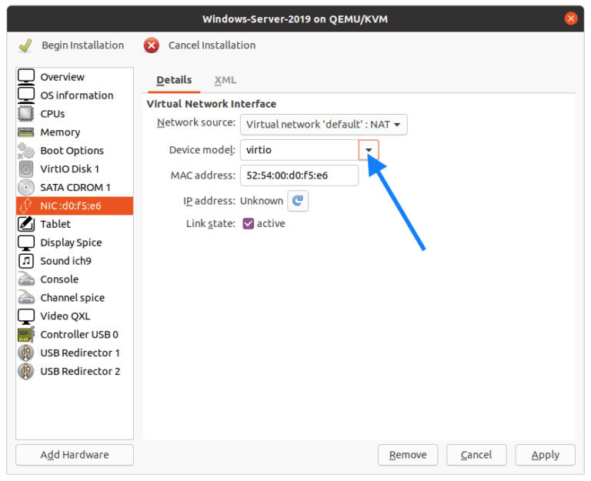Select the Controller USB 0 card icon
Screen dimensions: 591x481
26,334
